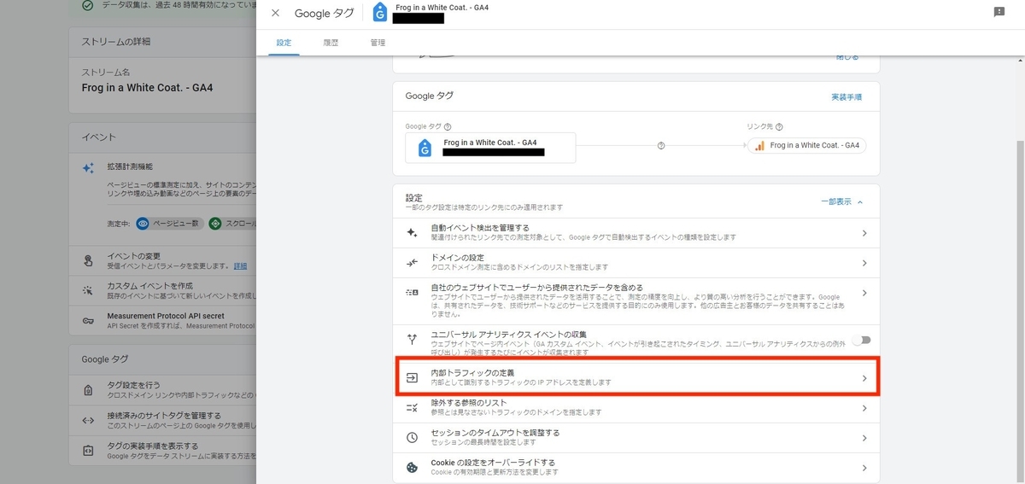Viewport: 1025px width, 484px height.
Task: Switch to the 設定 tab
Action: pos(284,43)
